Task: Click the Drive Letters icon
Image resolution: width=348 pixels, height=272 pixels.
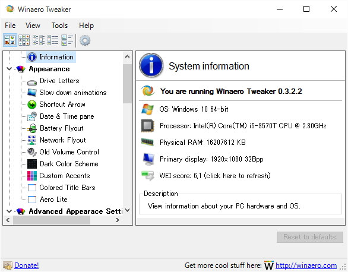Action: [32, 83]
